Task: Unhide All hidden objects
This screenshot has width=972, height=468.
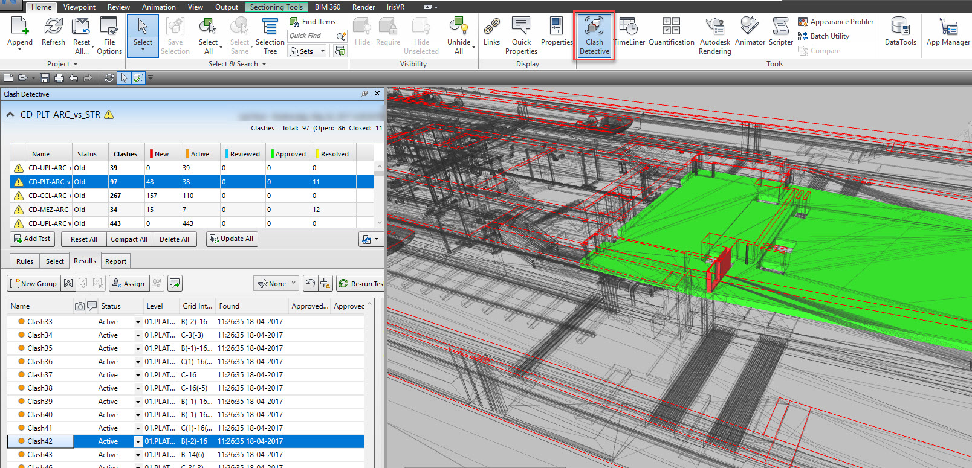Action: [459, 36]
